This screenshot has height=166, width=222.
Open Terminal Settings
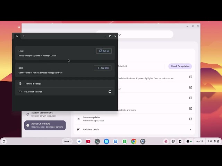pyautogui.click(x=65, y=84)
